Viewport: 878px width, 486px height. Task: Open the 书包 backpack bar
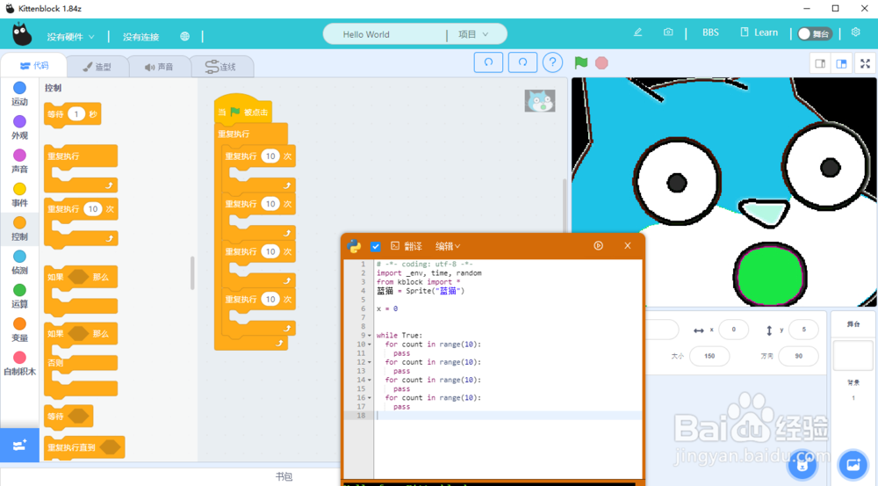[284, 476]
